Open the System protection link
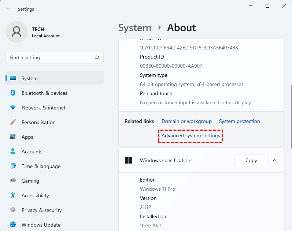Image resolution: width=292 pixels, height=231 pixels. tap(239, 121)
